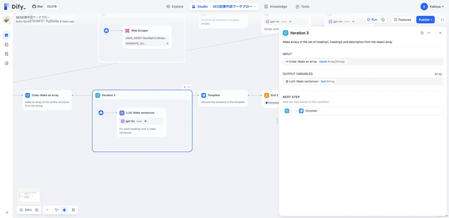Open the ellipsis menu above Iteration 3 node

point(189,87)
